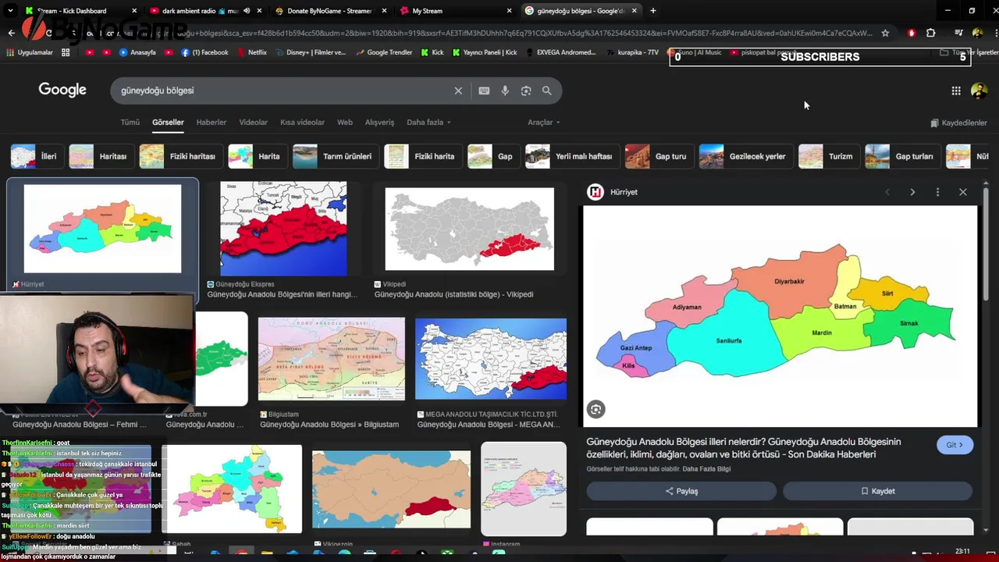The height and width of the screenshot is (562, 999).
Task: Mute the dark ambient radio tab
Action: 247,11
